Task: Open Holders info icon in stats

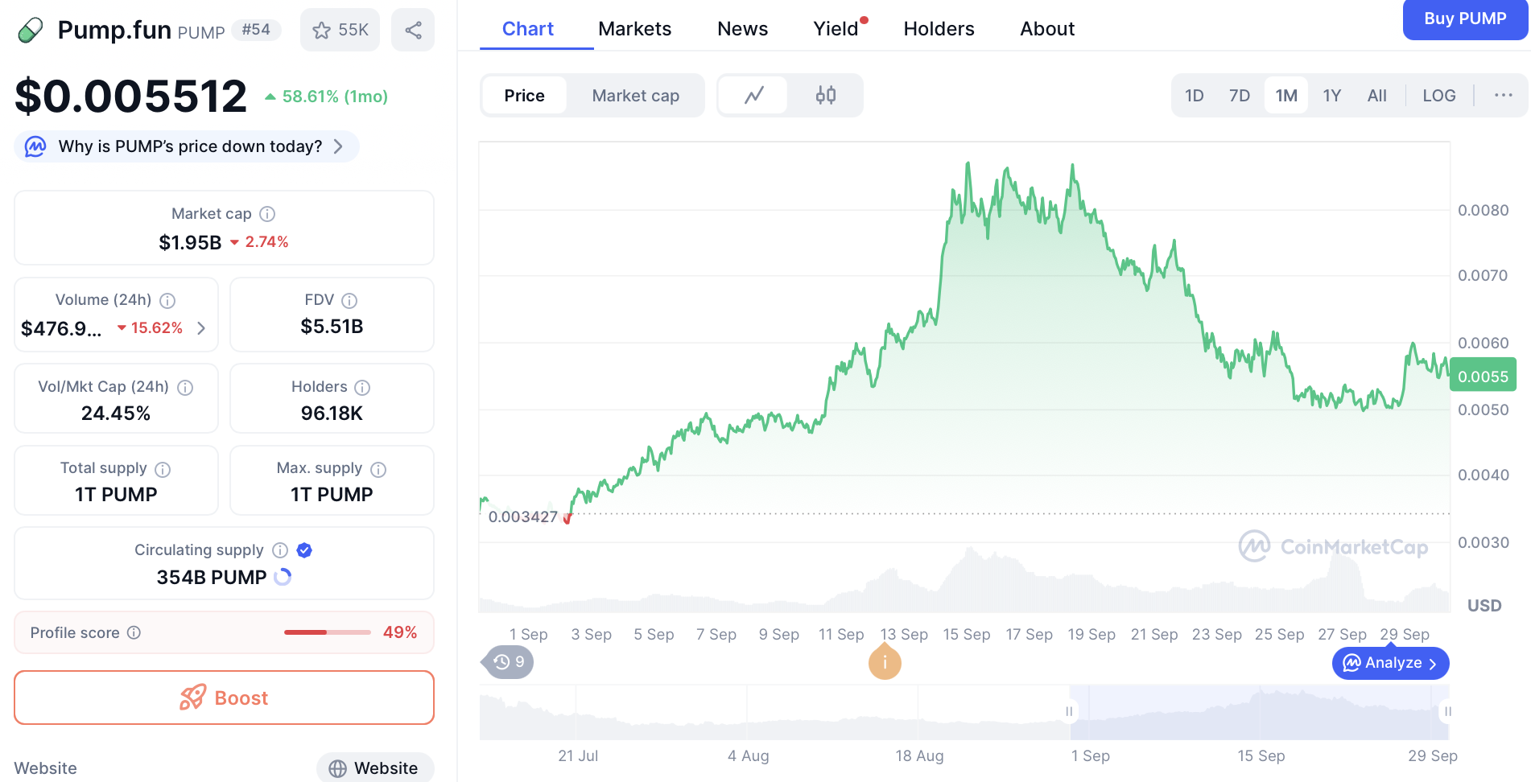Action: coord(362,387)
